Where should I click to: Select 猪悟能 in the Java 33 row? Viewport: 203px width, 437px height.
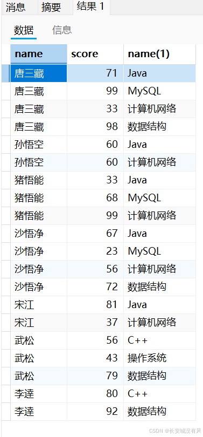click(x=39, y=180)
